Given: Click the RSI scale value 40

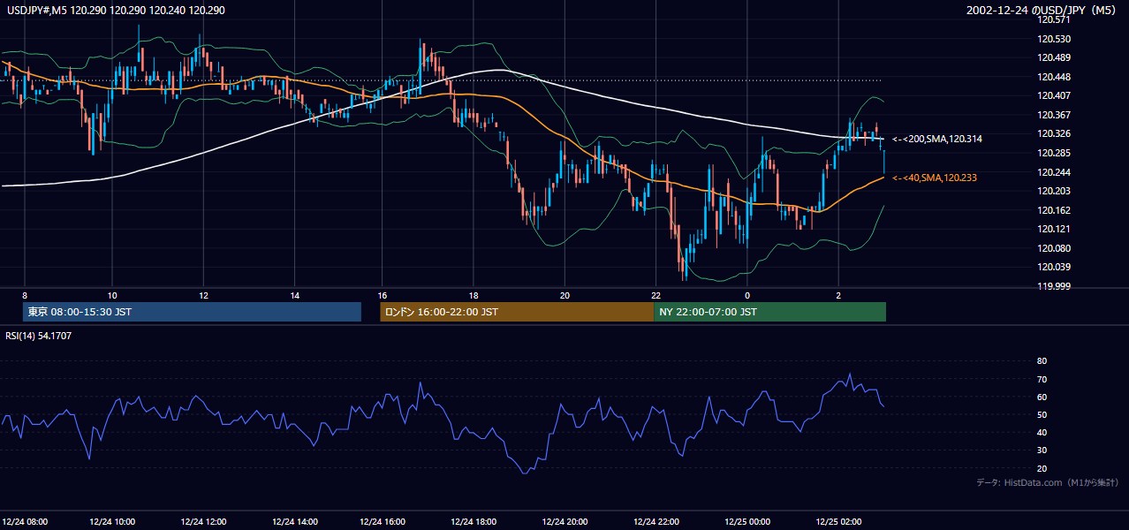Looking at the screenshot, I should [1042, 432].
